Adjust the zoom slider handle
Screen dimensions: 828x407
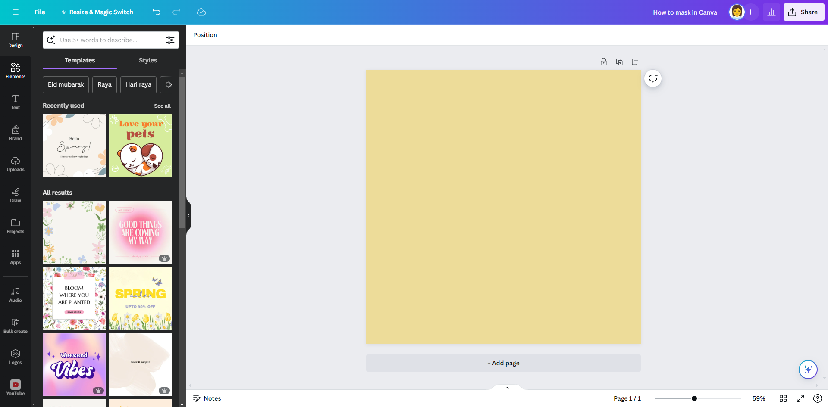(694, 398)
